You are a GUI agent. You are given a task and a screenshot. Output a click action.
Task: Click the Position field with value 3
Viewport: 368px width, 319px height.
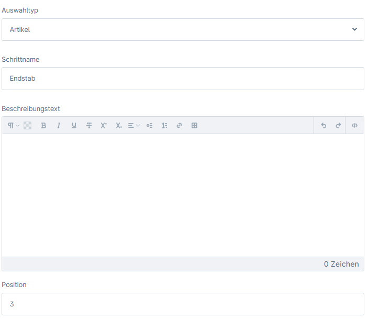point(183,304)
